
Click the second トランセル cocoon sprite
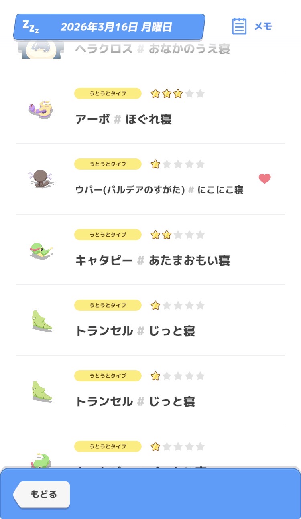click(x=42, y=391)
